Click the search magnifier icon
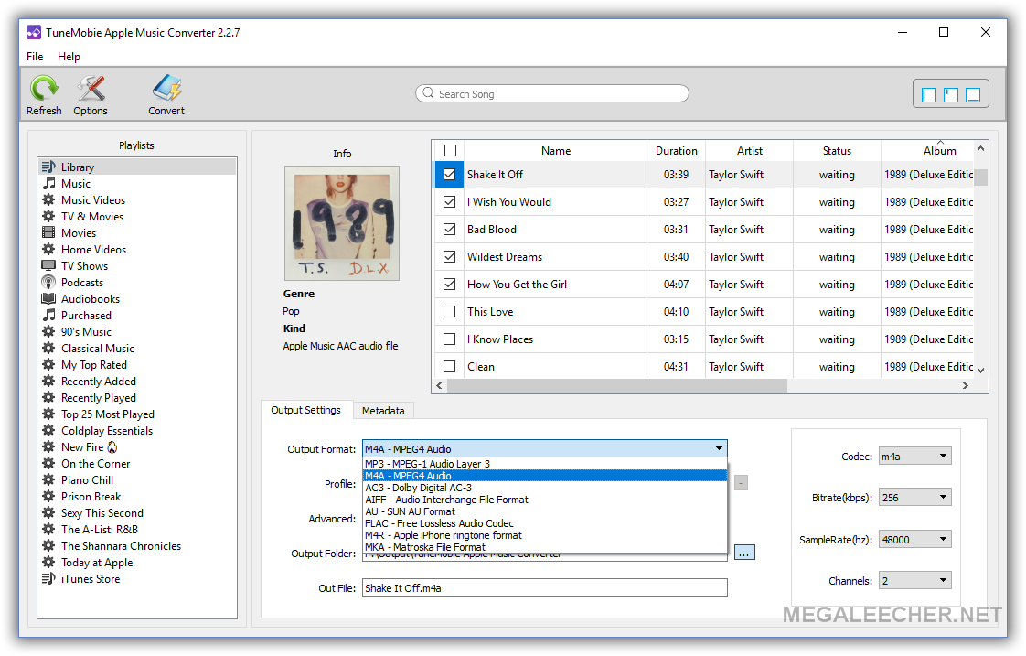The width and height of the screenshot is (1026, 656). pyautogui.click(x=428, y=93)
